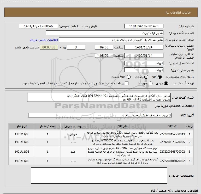Click the delivery city field تهران
Image resolution: width=201 pixels, height=194 pixels.
[x=144, y=70]
